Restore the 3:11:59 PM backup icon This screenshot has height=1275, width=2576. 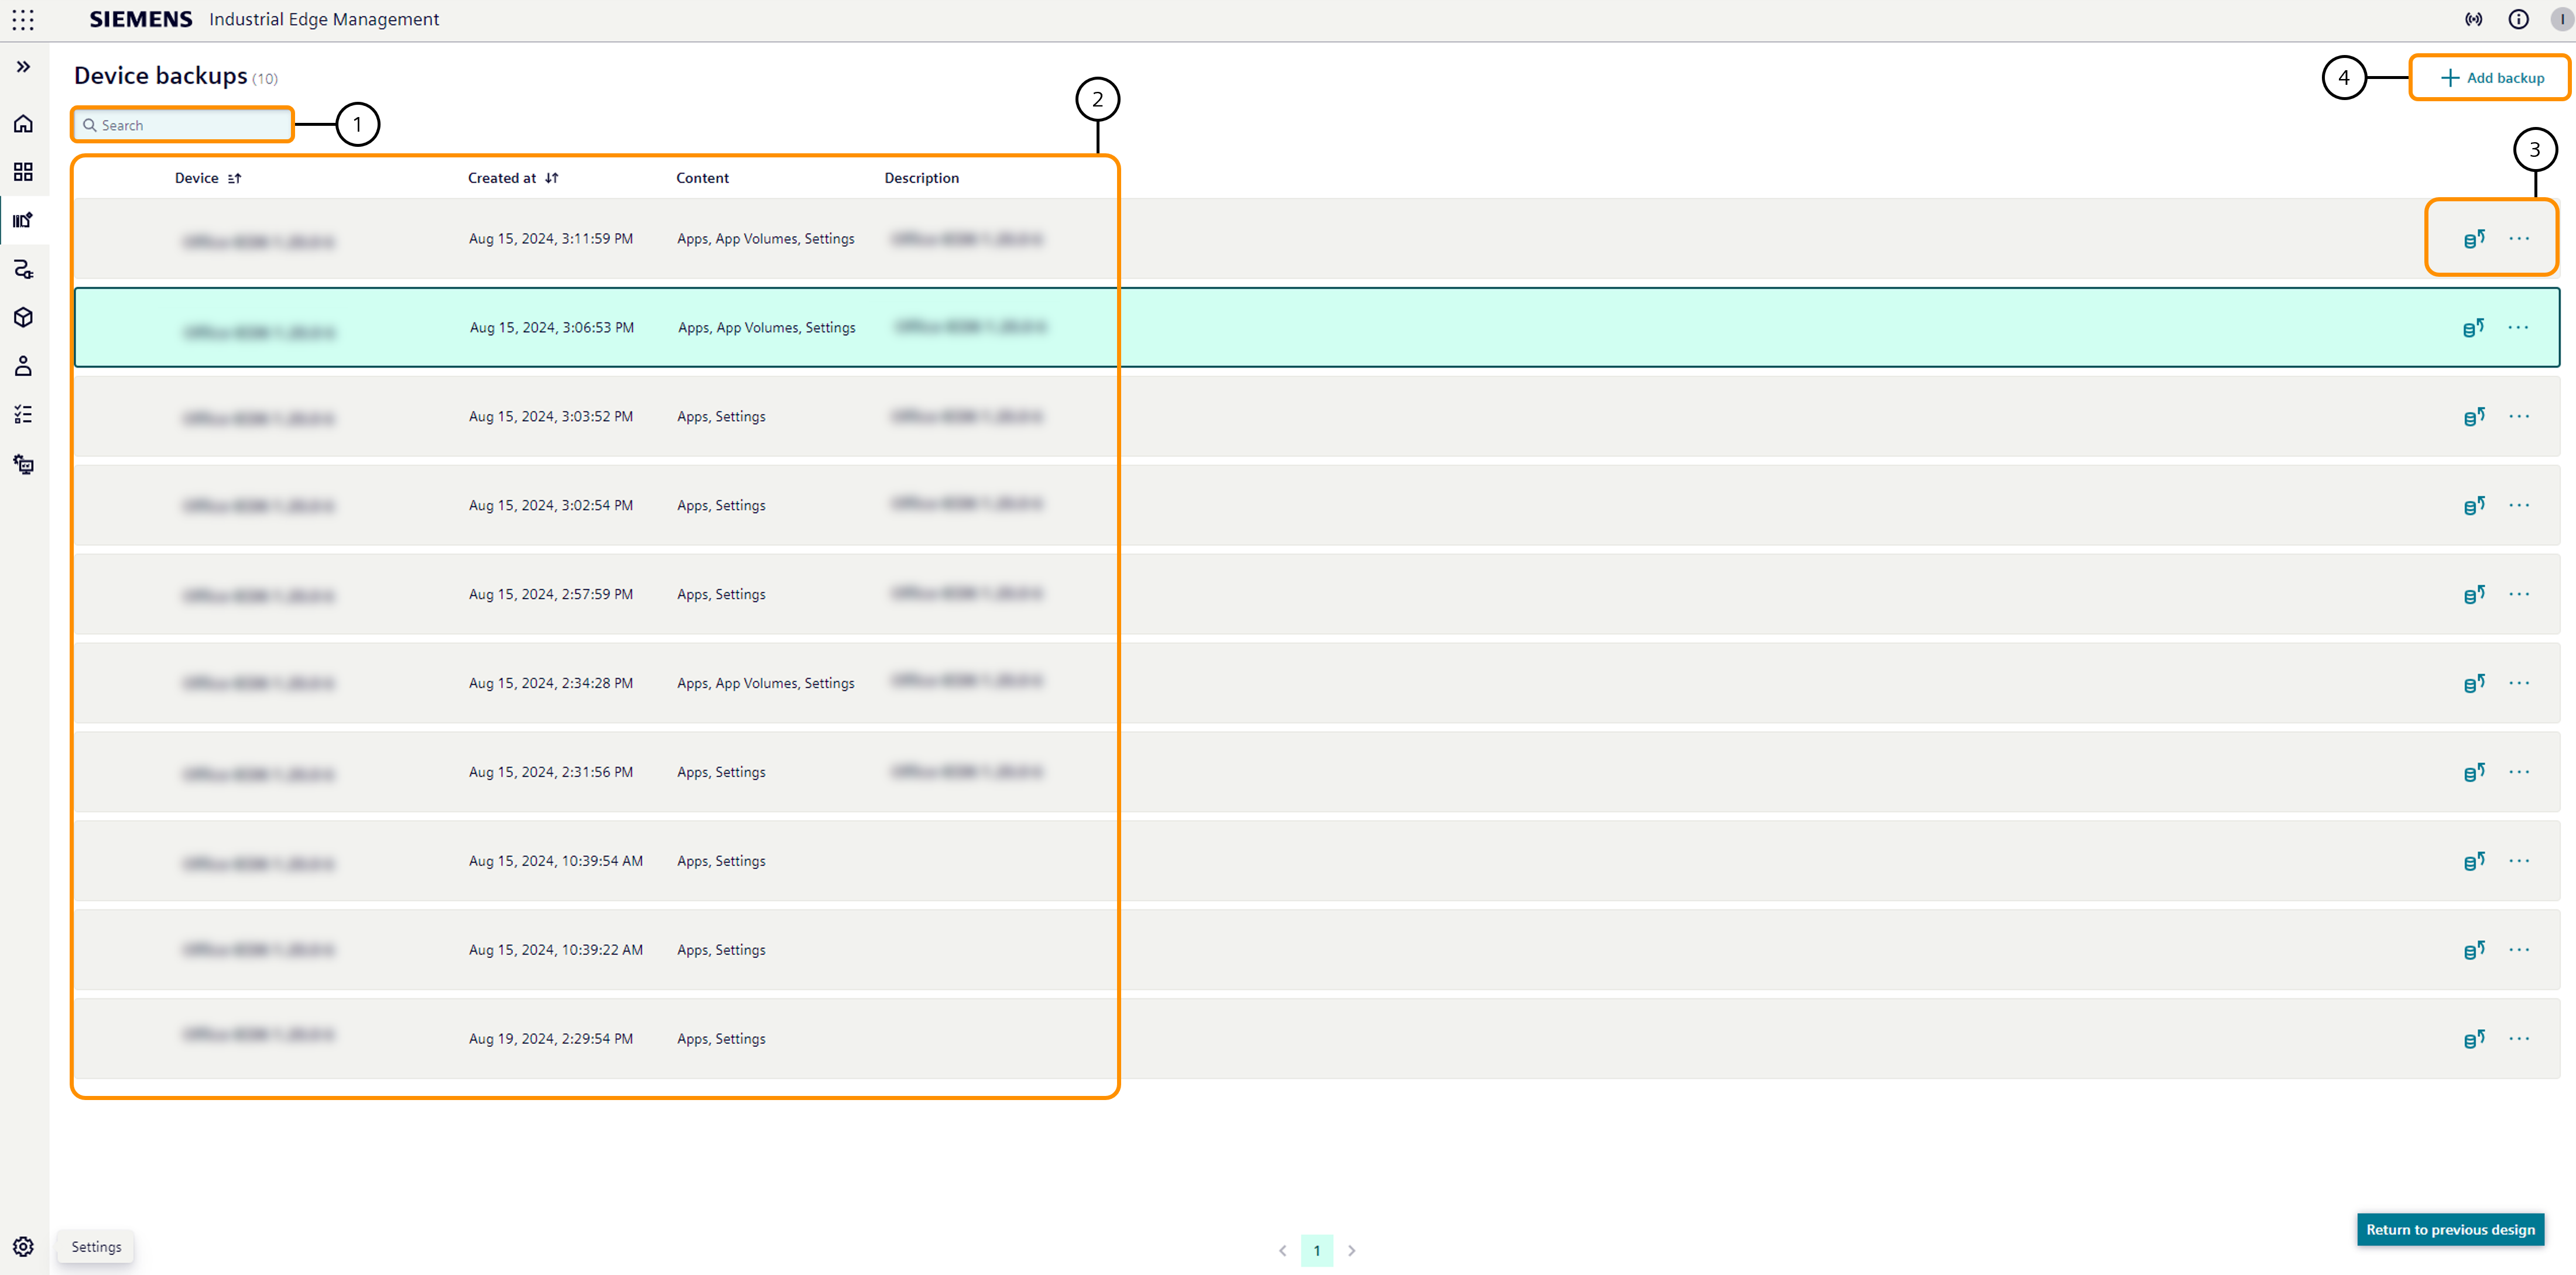(x=2473, y=239)
